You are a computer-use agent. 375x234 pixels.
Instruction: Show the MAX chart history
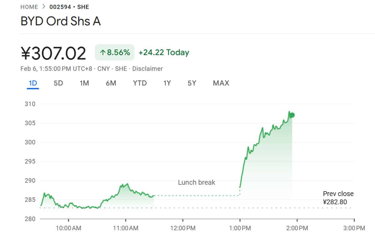pos(221,83)
